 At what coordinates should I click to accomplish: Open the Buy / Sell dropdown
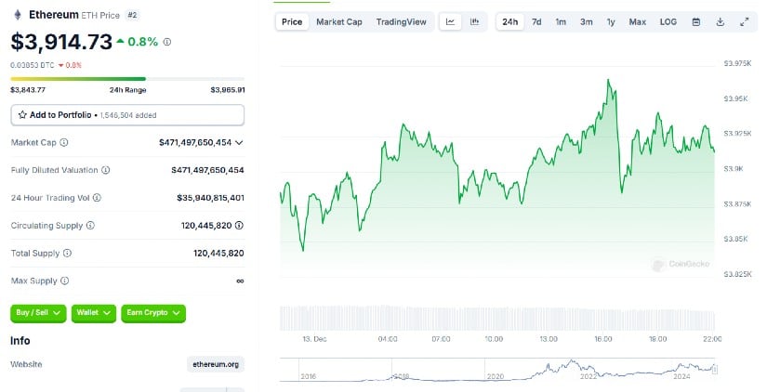pyautogui.click(x=38, y=313)
